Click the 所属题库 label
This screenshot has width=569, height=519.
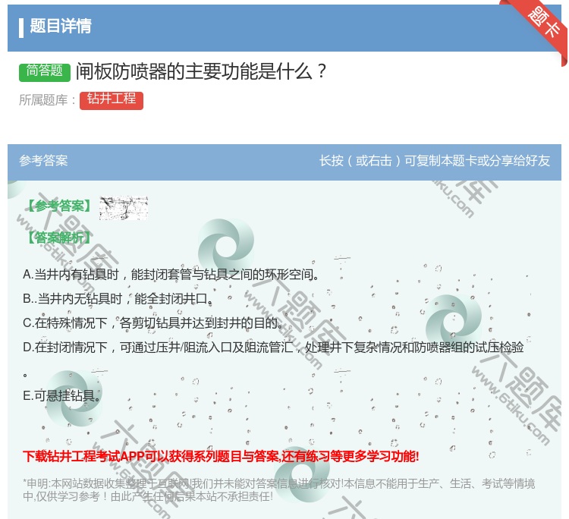click(x=47, y=100)
